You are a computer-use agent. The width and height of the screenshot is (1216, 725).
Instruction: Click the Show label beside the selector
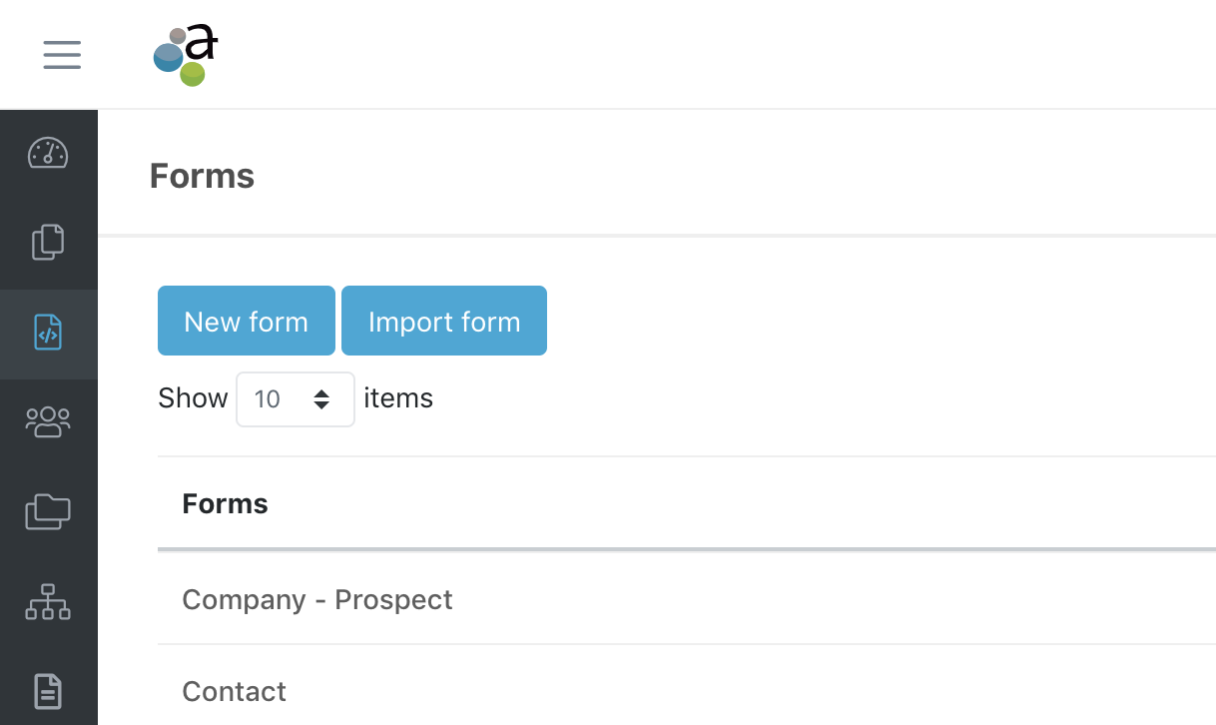pyautogui.click(x=193, y=398)
